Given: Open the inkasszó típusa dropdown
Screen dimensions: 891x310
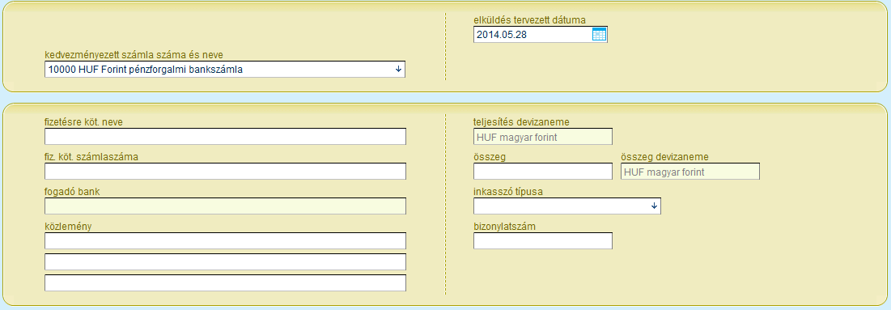Looking at the screenshot, I should pyautogui.click(x=567, y=206).
